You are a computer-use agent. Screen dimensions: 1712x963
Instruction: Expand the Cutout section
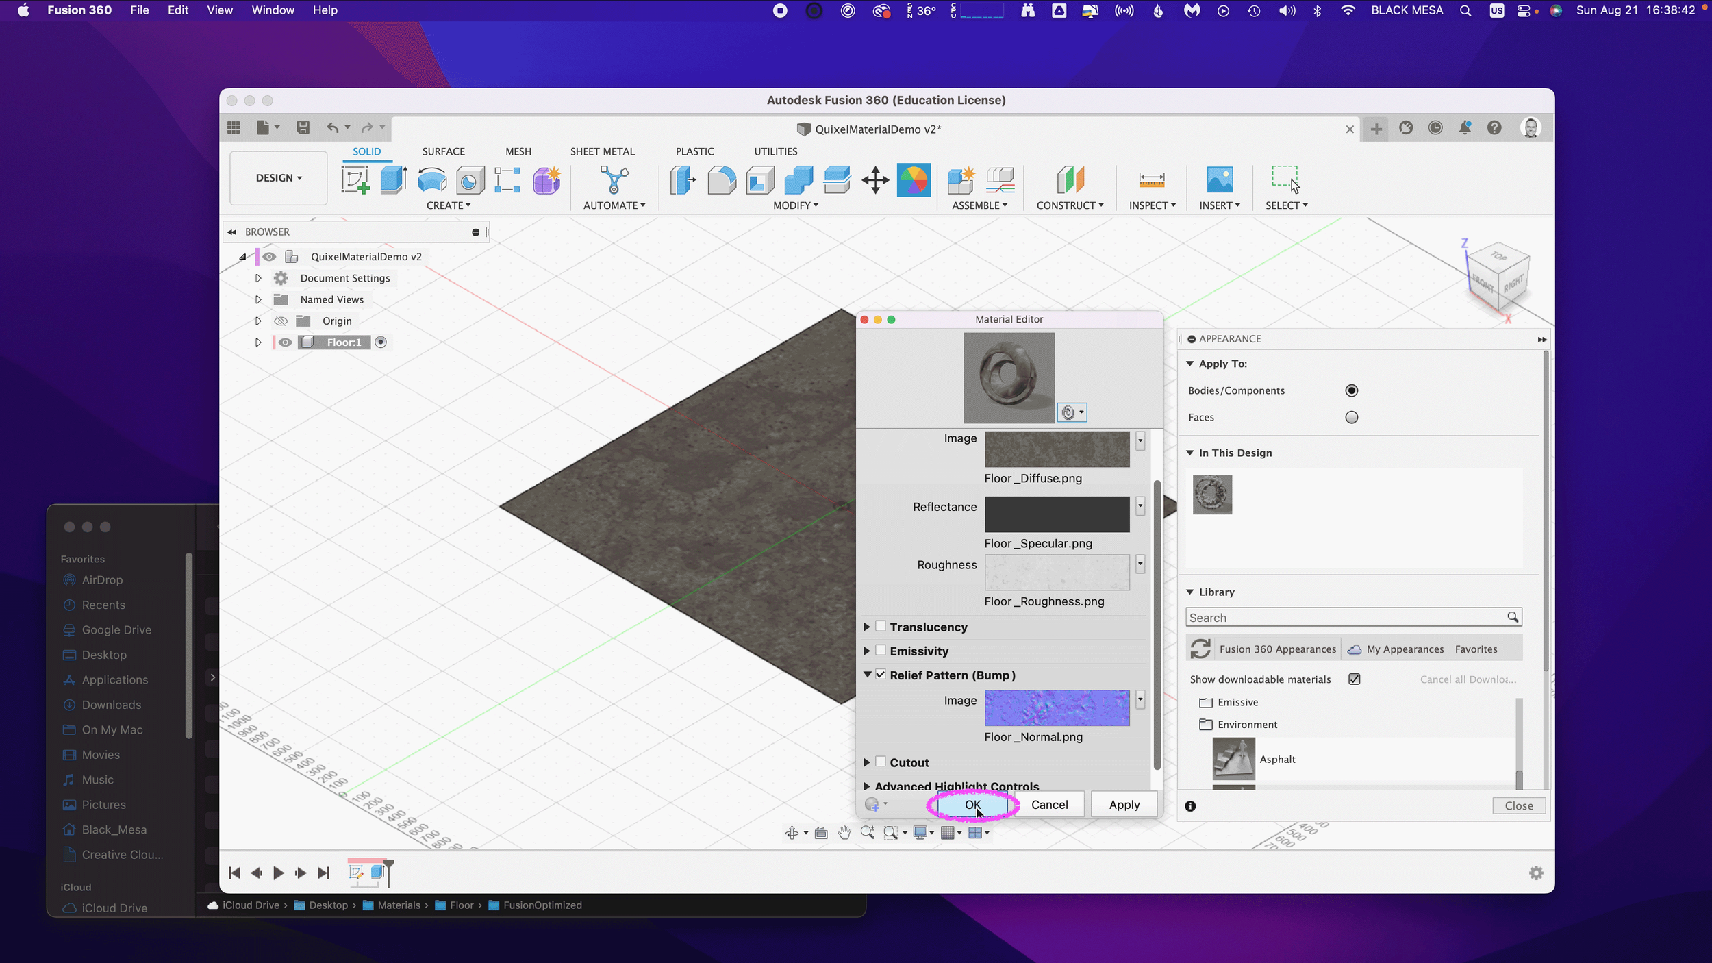(x=867, y=762)
